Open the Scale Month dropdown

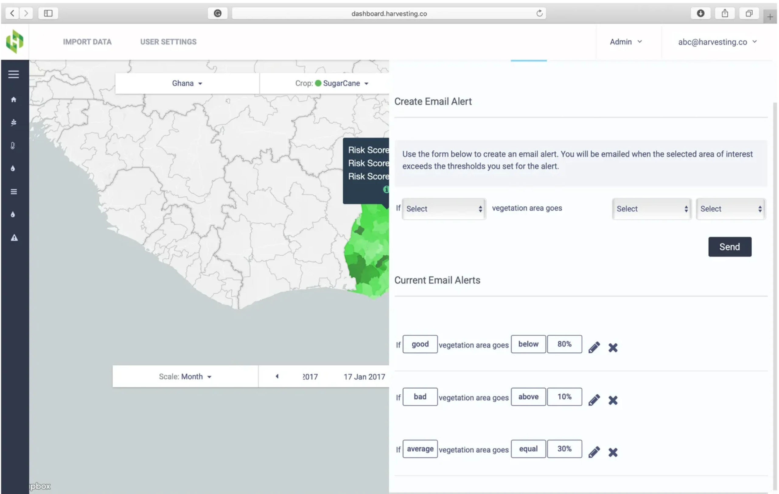tap(185, 377)
